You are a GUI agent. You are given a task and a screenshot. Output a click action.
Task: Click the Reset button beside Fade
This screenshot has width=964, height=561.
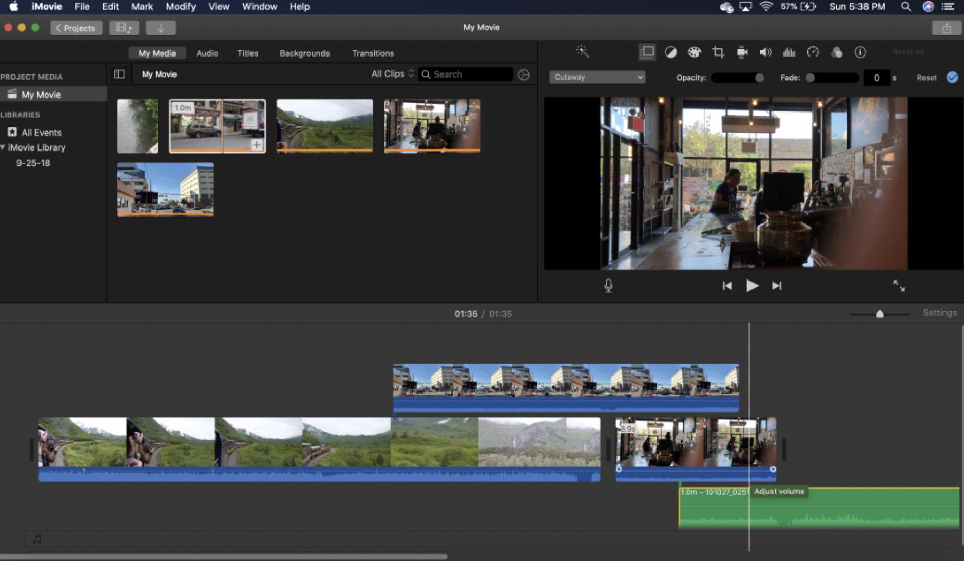tap(927, 77)
